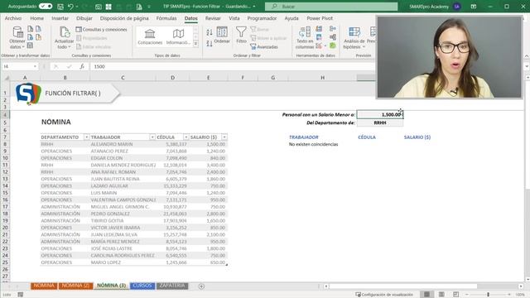This screenshot has height=298, width=530.
Task: Open TRABAJADOR column filter dropdown
Action: 152,137
